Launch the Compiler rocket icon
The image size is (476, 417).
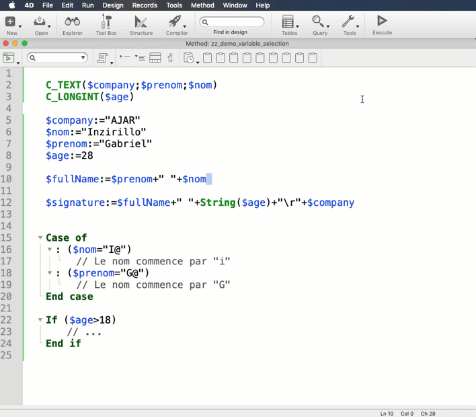[175, 22]
